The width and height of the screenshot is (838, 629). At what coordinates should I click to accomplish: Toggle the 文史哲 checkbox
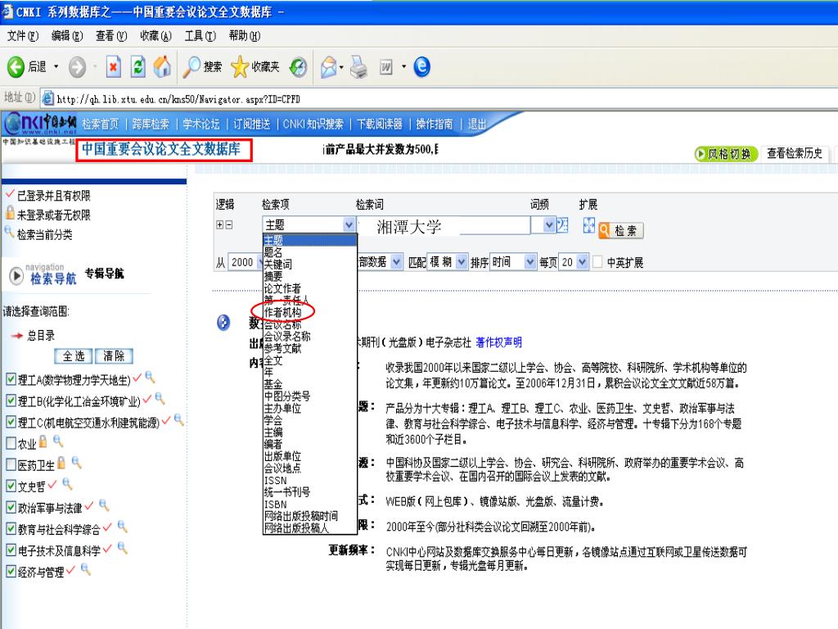(x=11, y=486)
